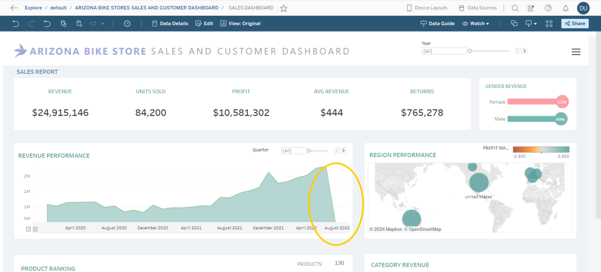Favorite this dashboard with the star icon
601x272 pixels.
tap(283, 8)
